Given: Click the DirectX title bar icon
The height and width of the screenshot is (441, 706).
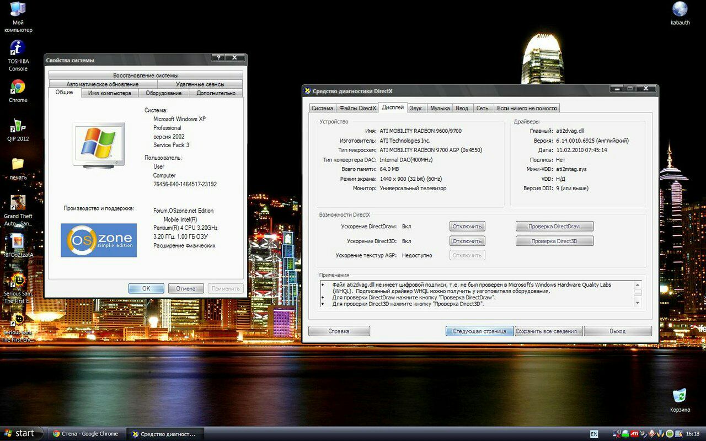Looking at the screenshot, I should 308,91.
